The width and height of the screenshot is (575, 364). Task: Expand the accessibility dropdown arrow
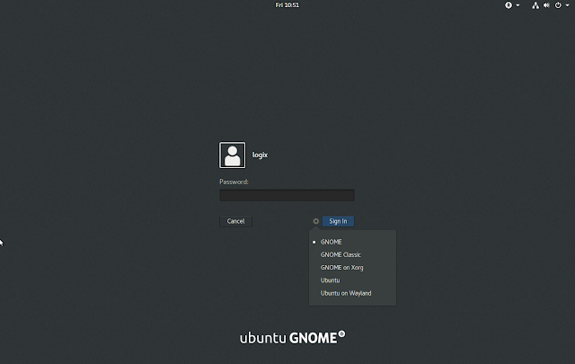pos(517,5)
